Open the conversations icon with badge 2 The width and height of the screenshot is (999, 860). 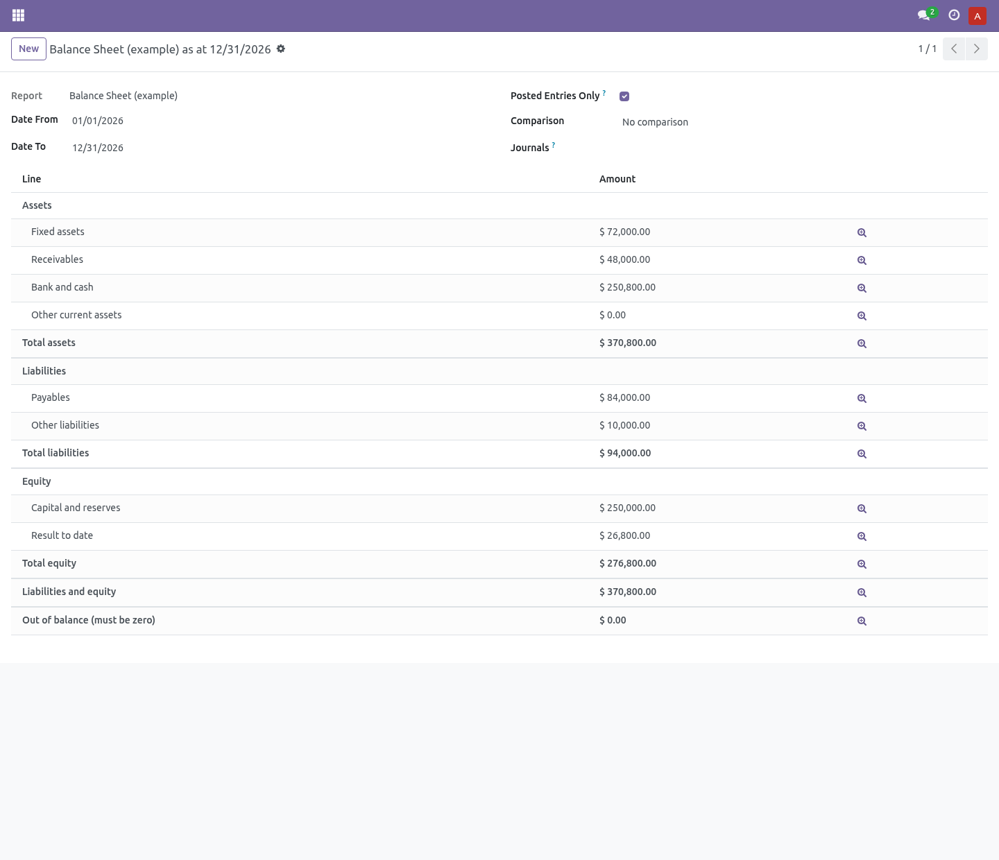pyautogui.click(x=926, y=15)
